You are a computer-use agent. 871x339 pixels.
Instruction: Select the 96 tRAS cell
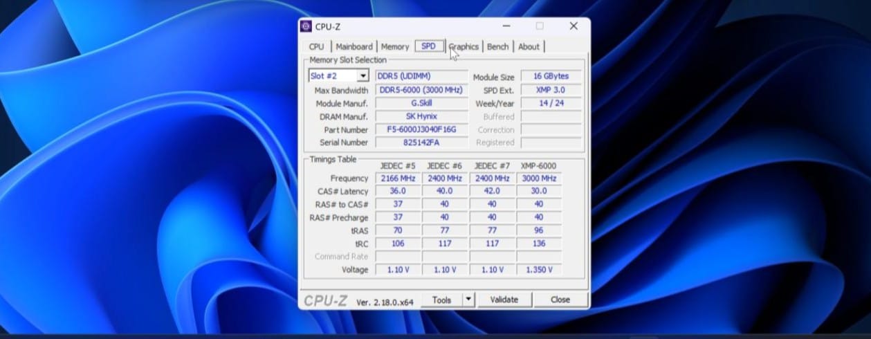539,230
